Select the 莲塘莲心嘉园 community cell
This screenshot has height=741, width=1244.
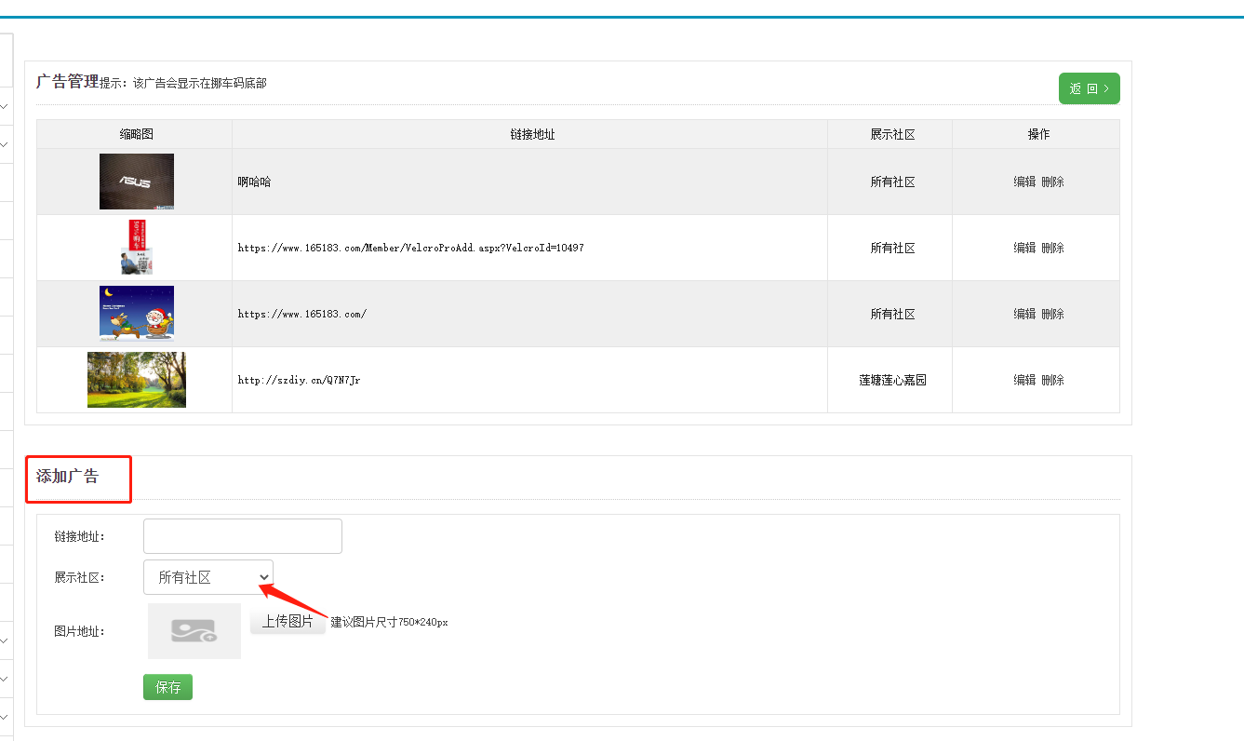pos(892,380)
